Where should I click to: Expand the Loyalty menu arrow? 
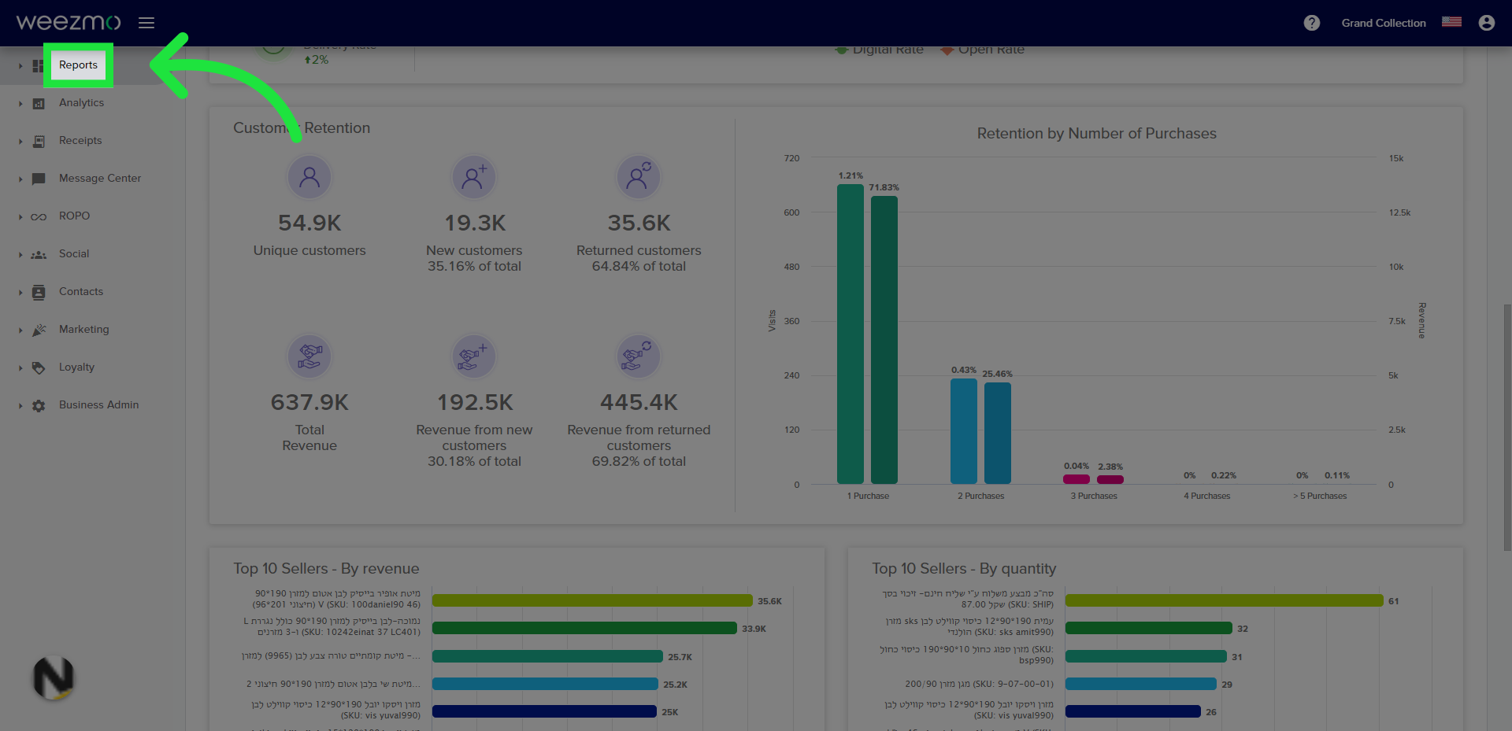click(x=20, y=368)
